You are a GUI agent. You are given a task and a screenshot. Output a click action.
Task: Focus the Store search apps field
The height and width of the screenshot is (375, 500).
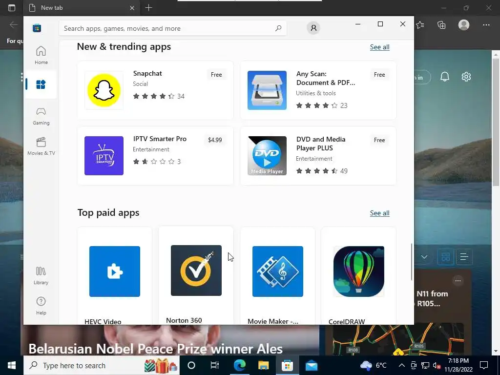pyautogui.click(x=173, y=28)
